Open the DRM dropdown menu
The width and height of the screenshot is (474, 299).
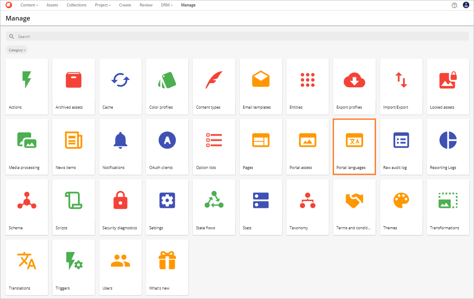167,5
